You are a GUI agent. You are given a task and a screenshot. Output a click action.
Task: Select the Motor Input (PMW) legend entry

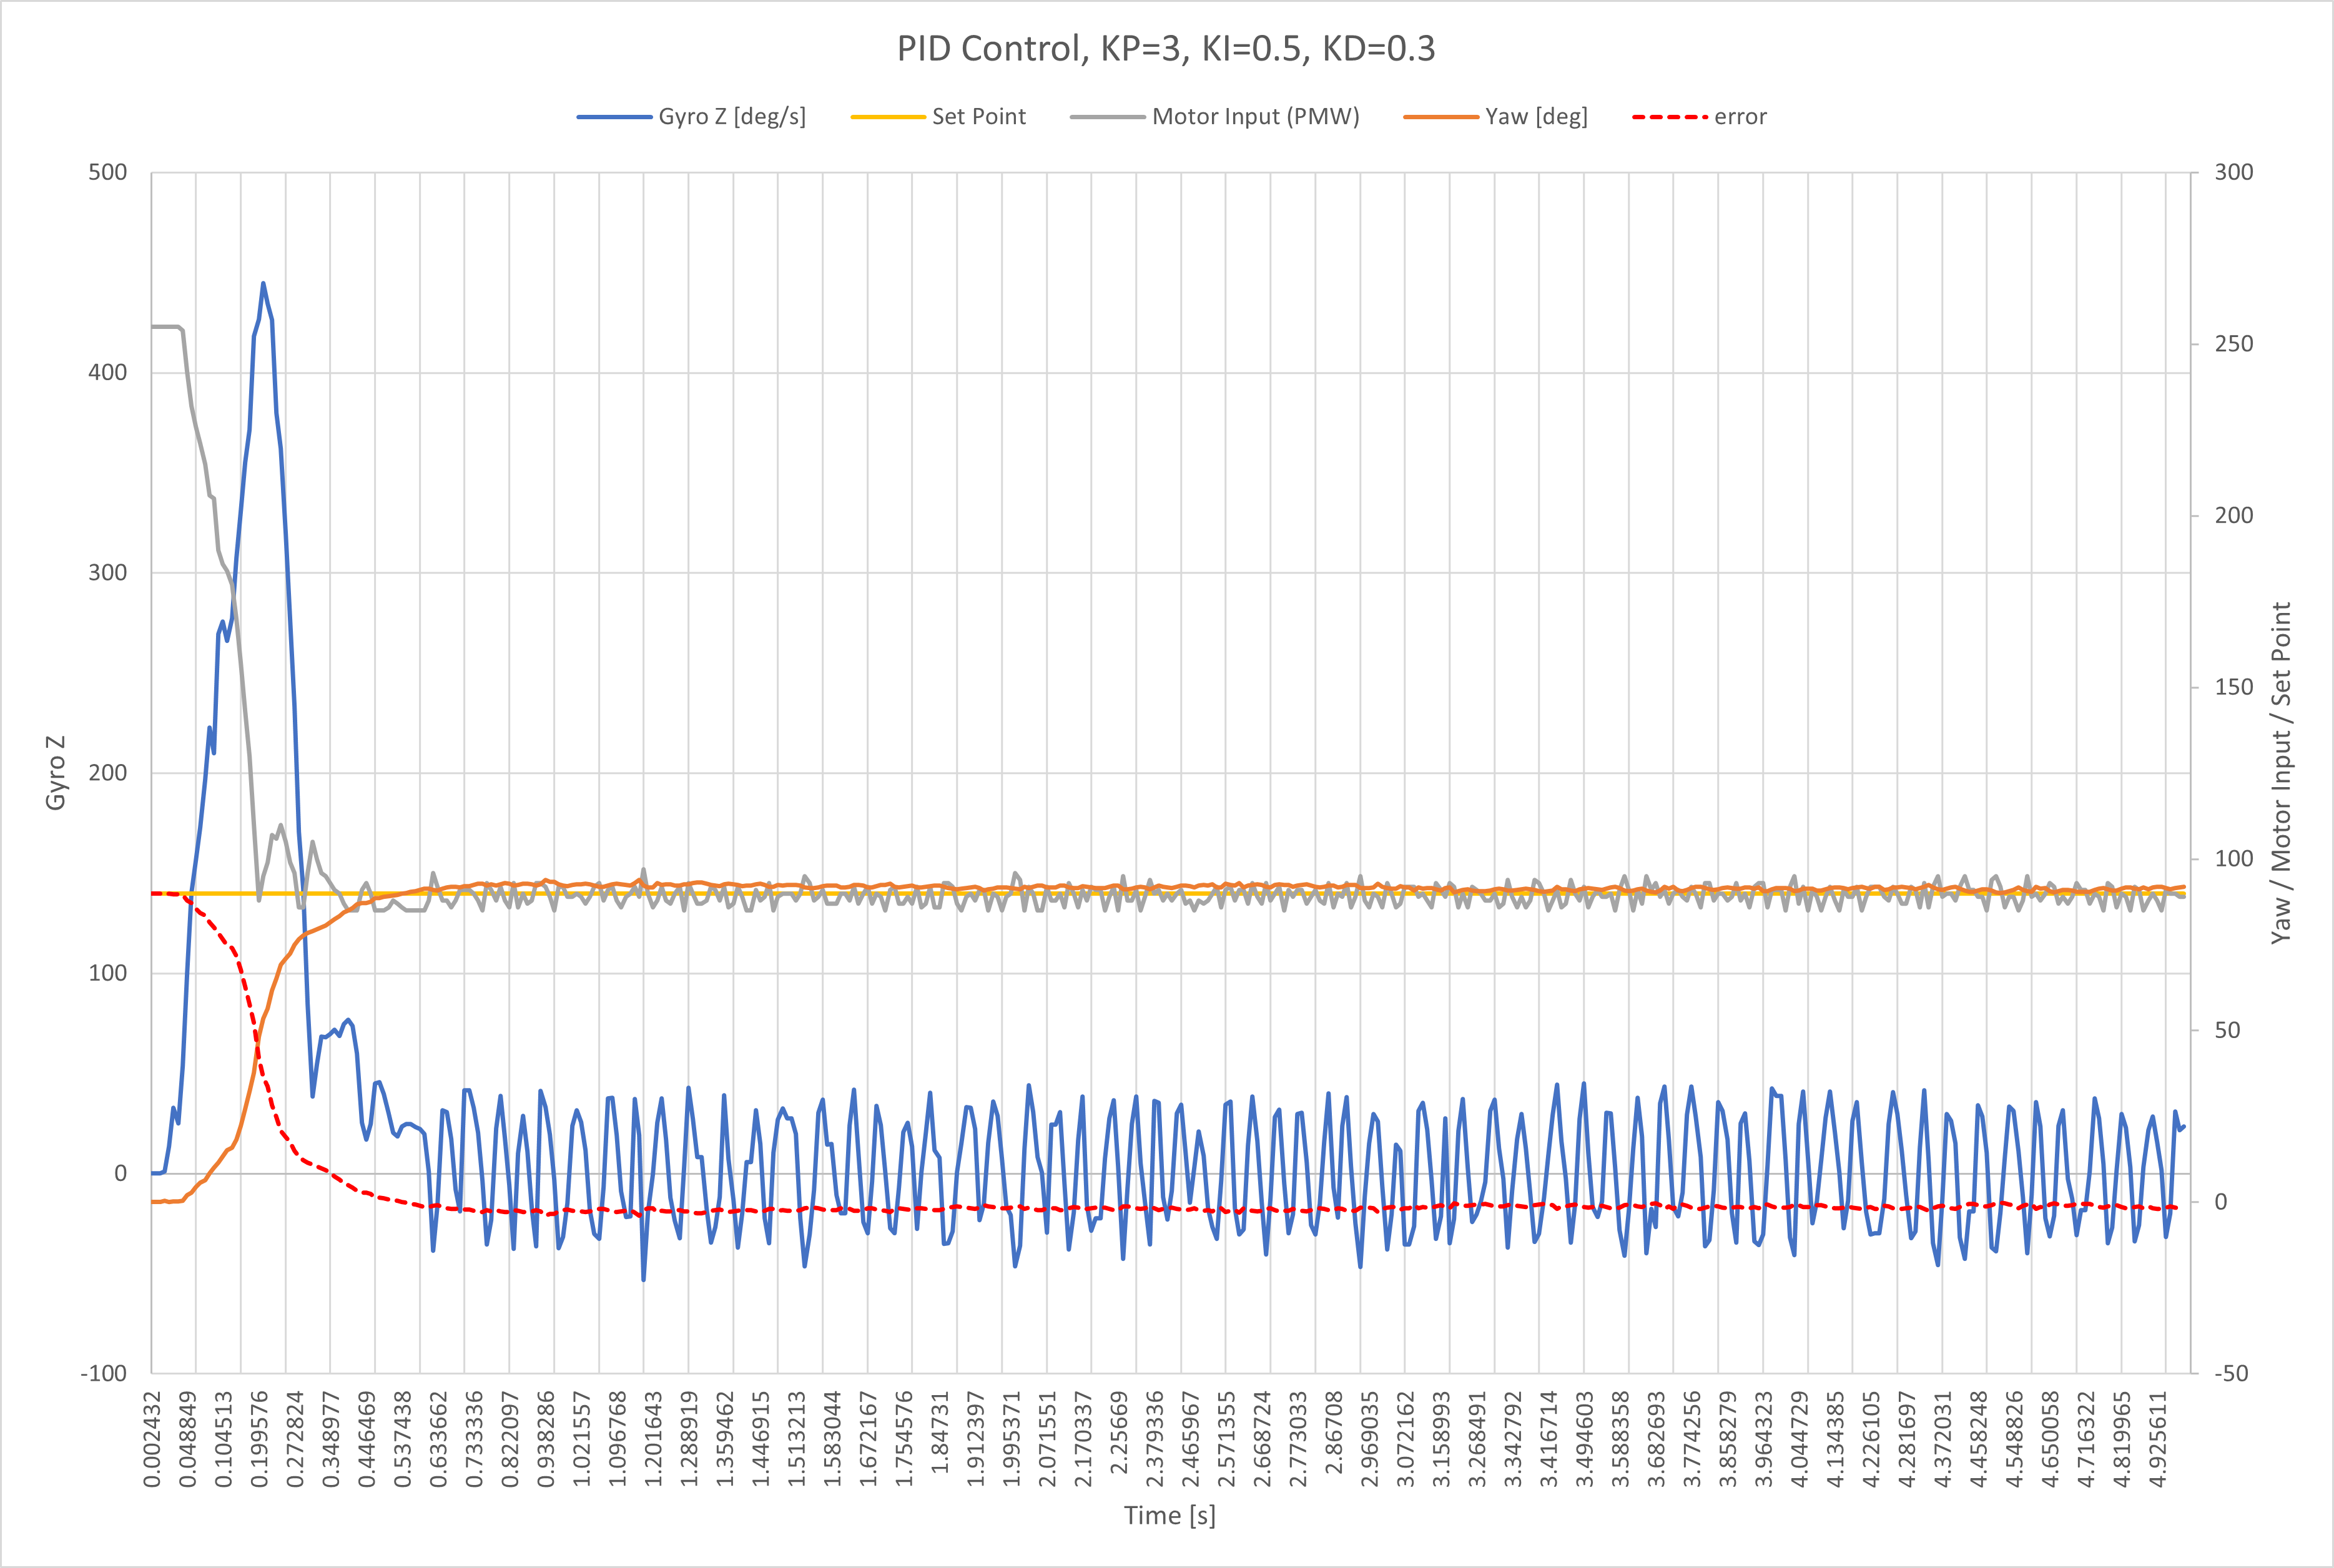(1215, 117)
